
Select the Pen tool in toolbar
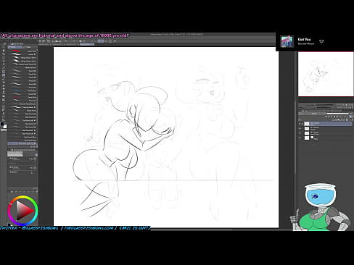4,72
